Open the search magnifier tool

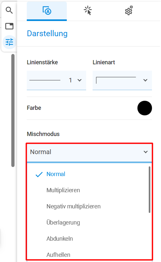point(9,10)
